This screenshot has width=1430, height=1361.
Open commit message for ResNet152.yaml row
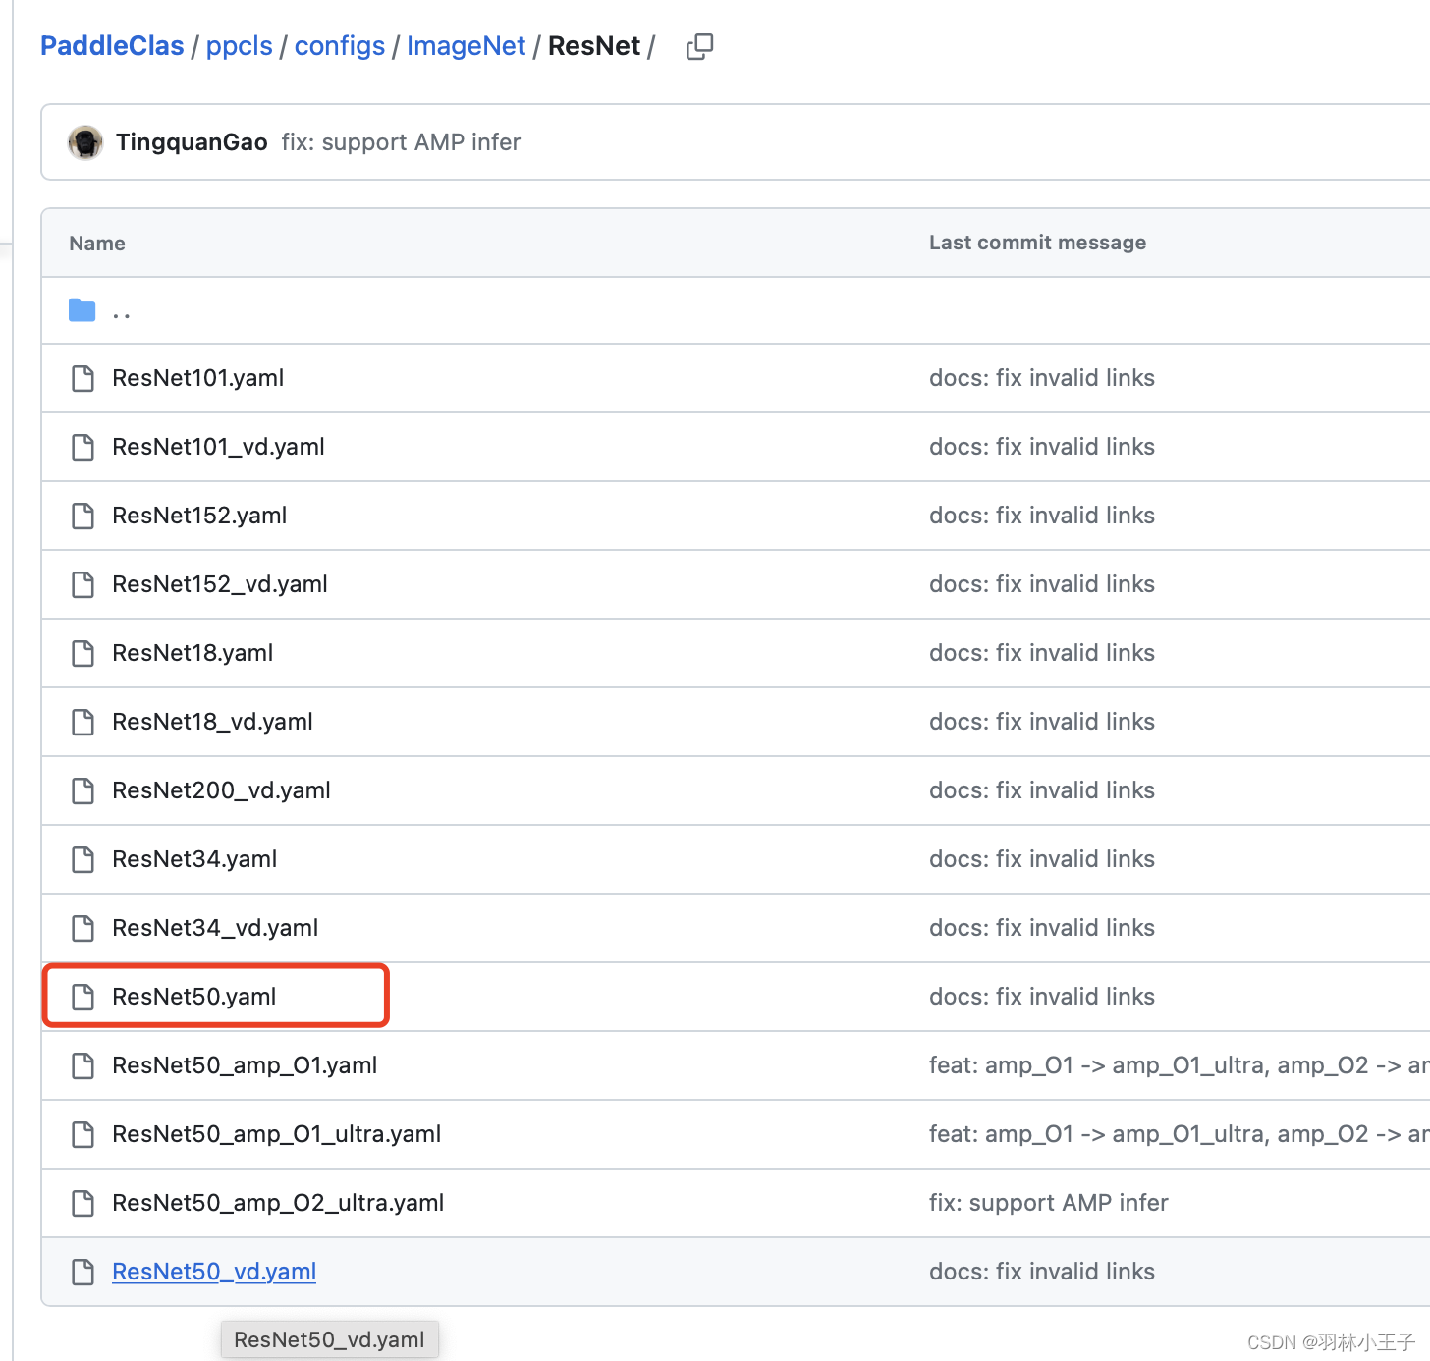(x=1042, y=516)
